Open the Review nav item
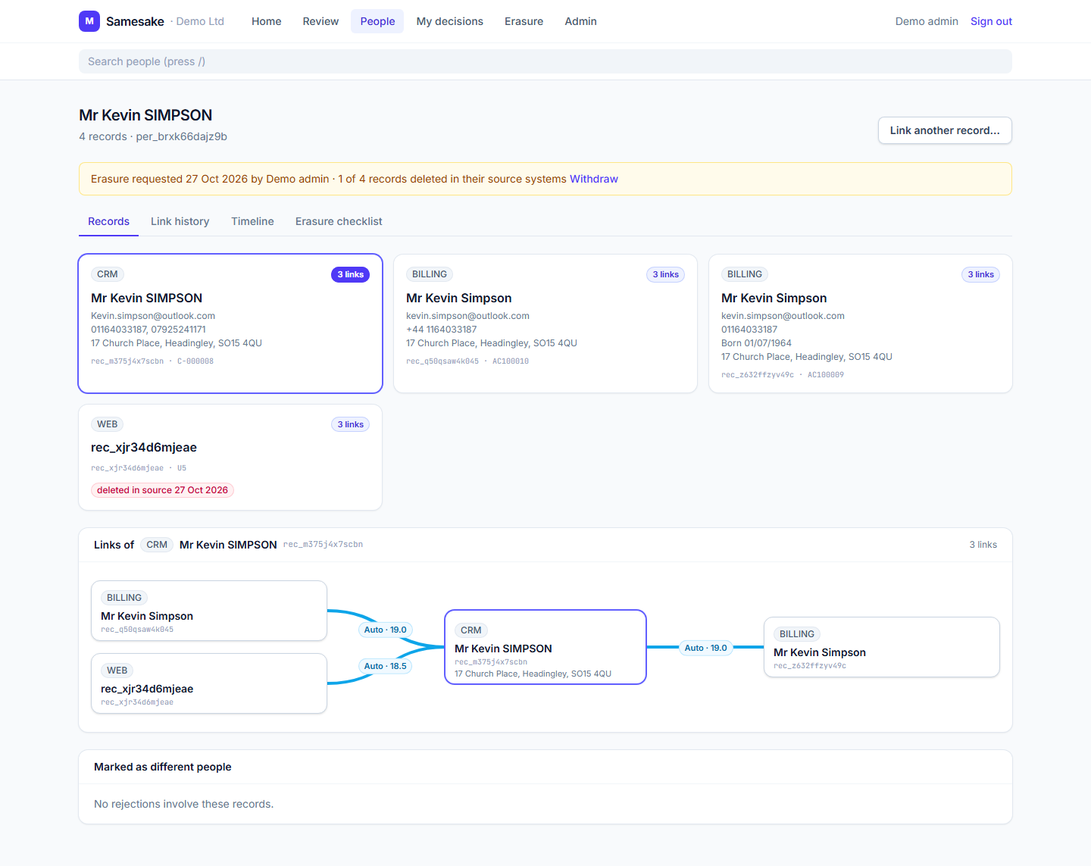 320,21
